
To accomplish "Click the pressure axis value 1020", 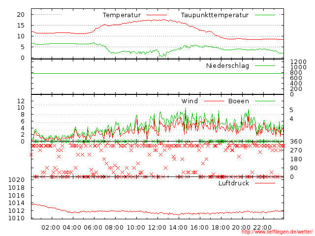I will click(x=16, y=180).
